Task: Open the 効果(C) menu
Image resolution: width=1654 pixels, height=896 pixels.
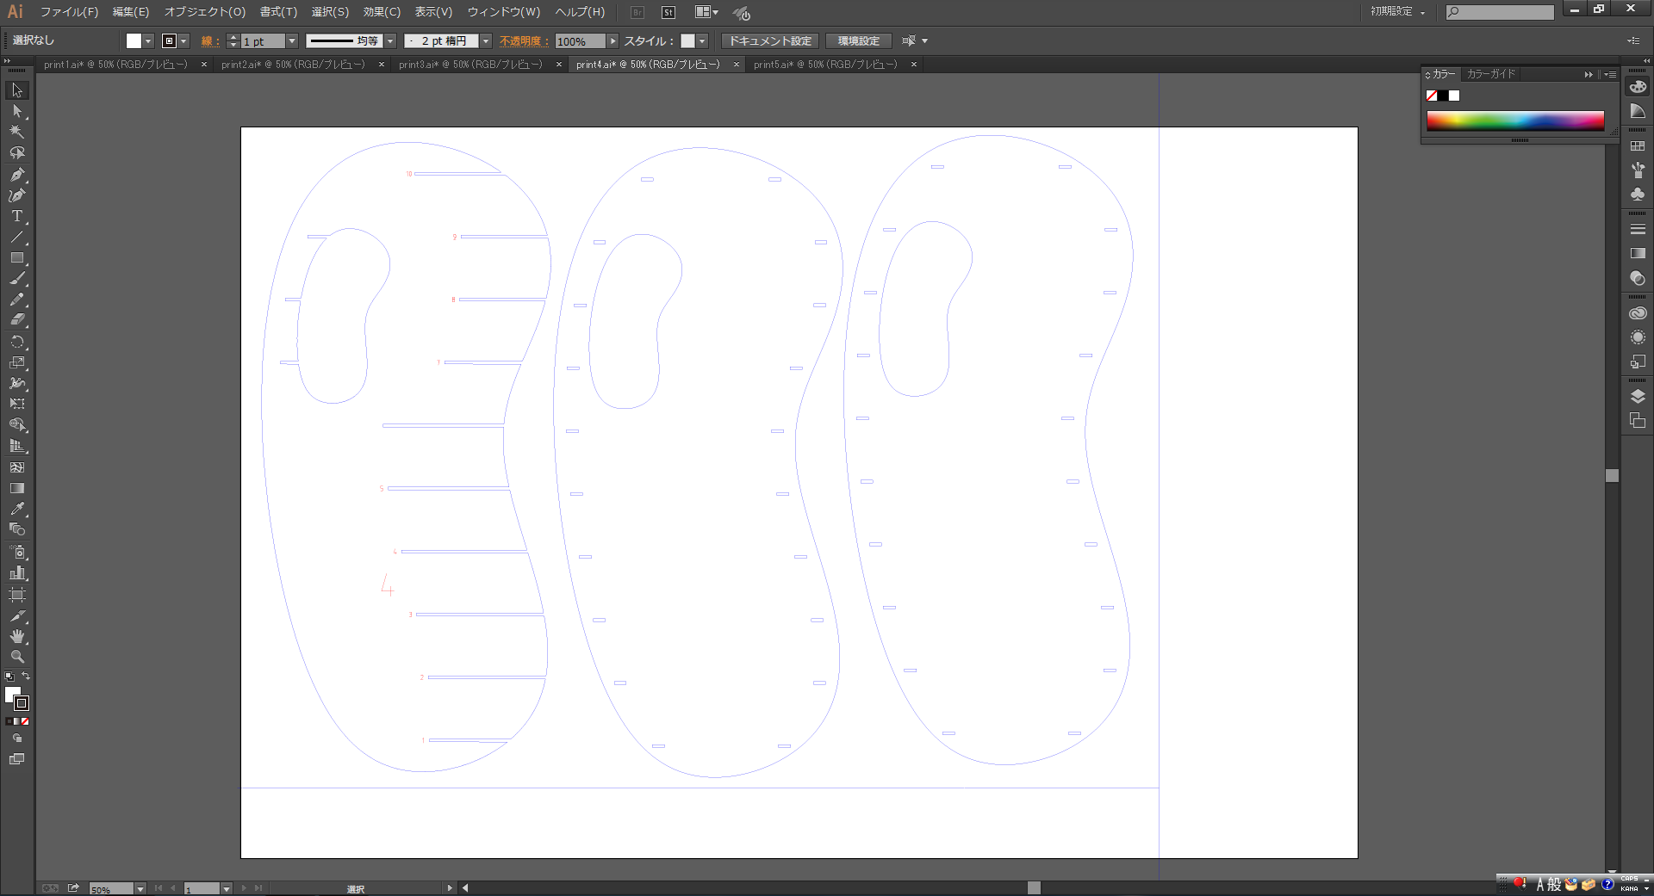Action: point(382,12)
